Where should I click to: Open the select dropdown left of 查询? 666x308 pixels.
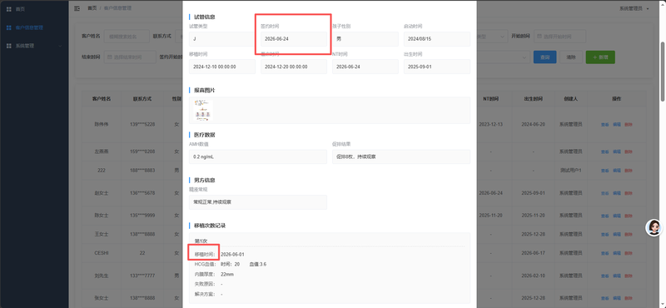[504, 57]
